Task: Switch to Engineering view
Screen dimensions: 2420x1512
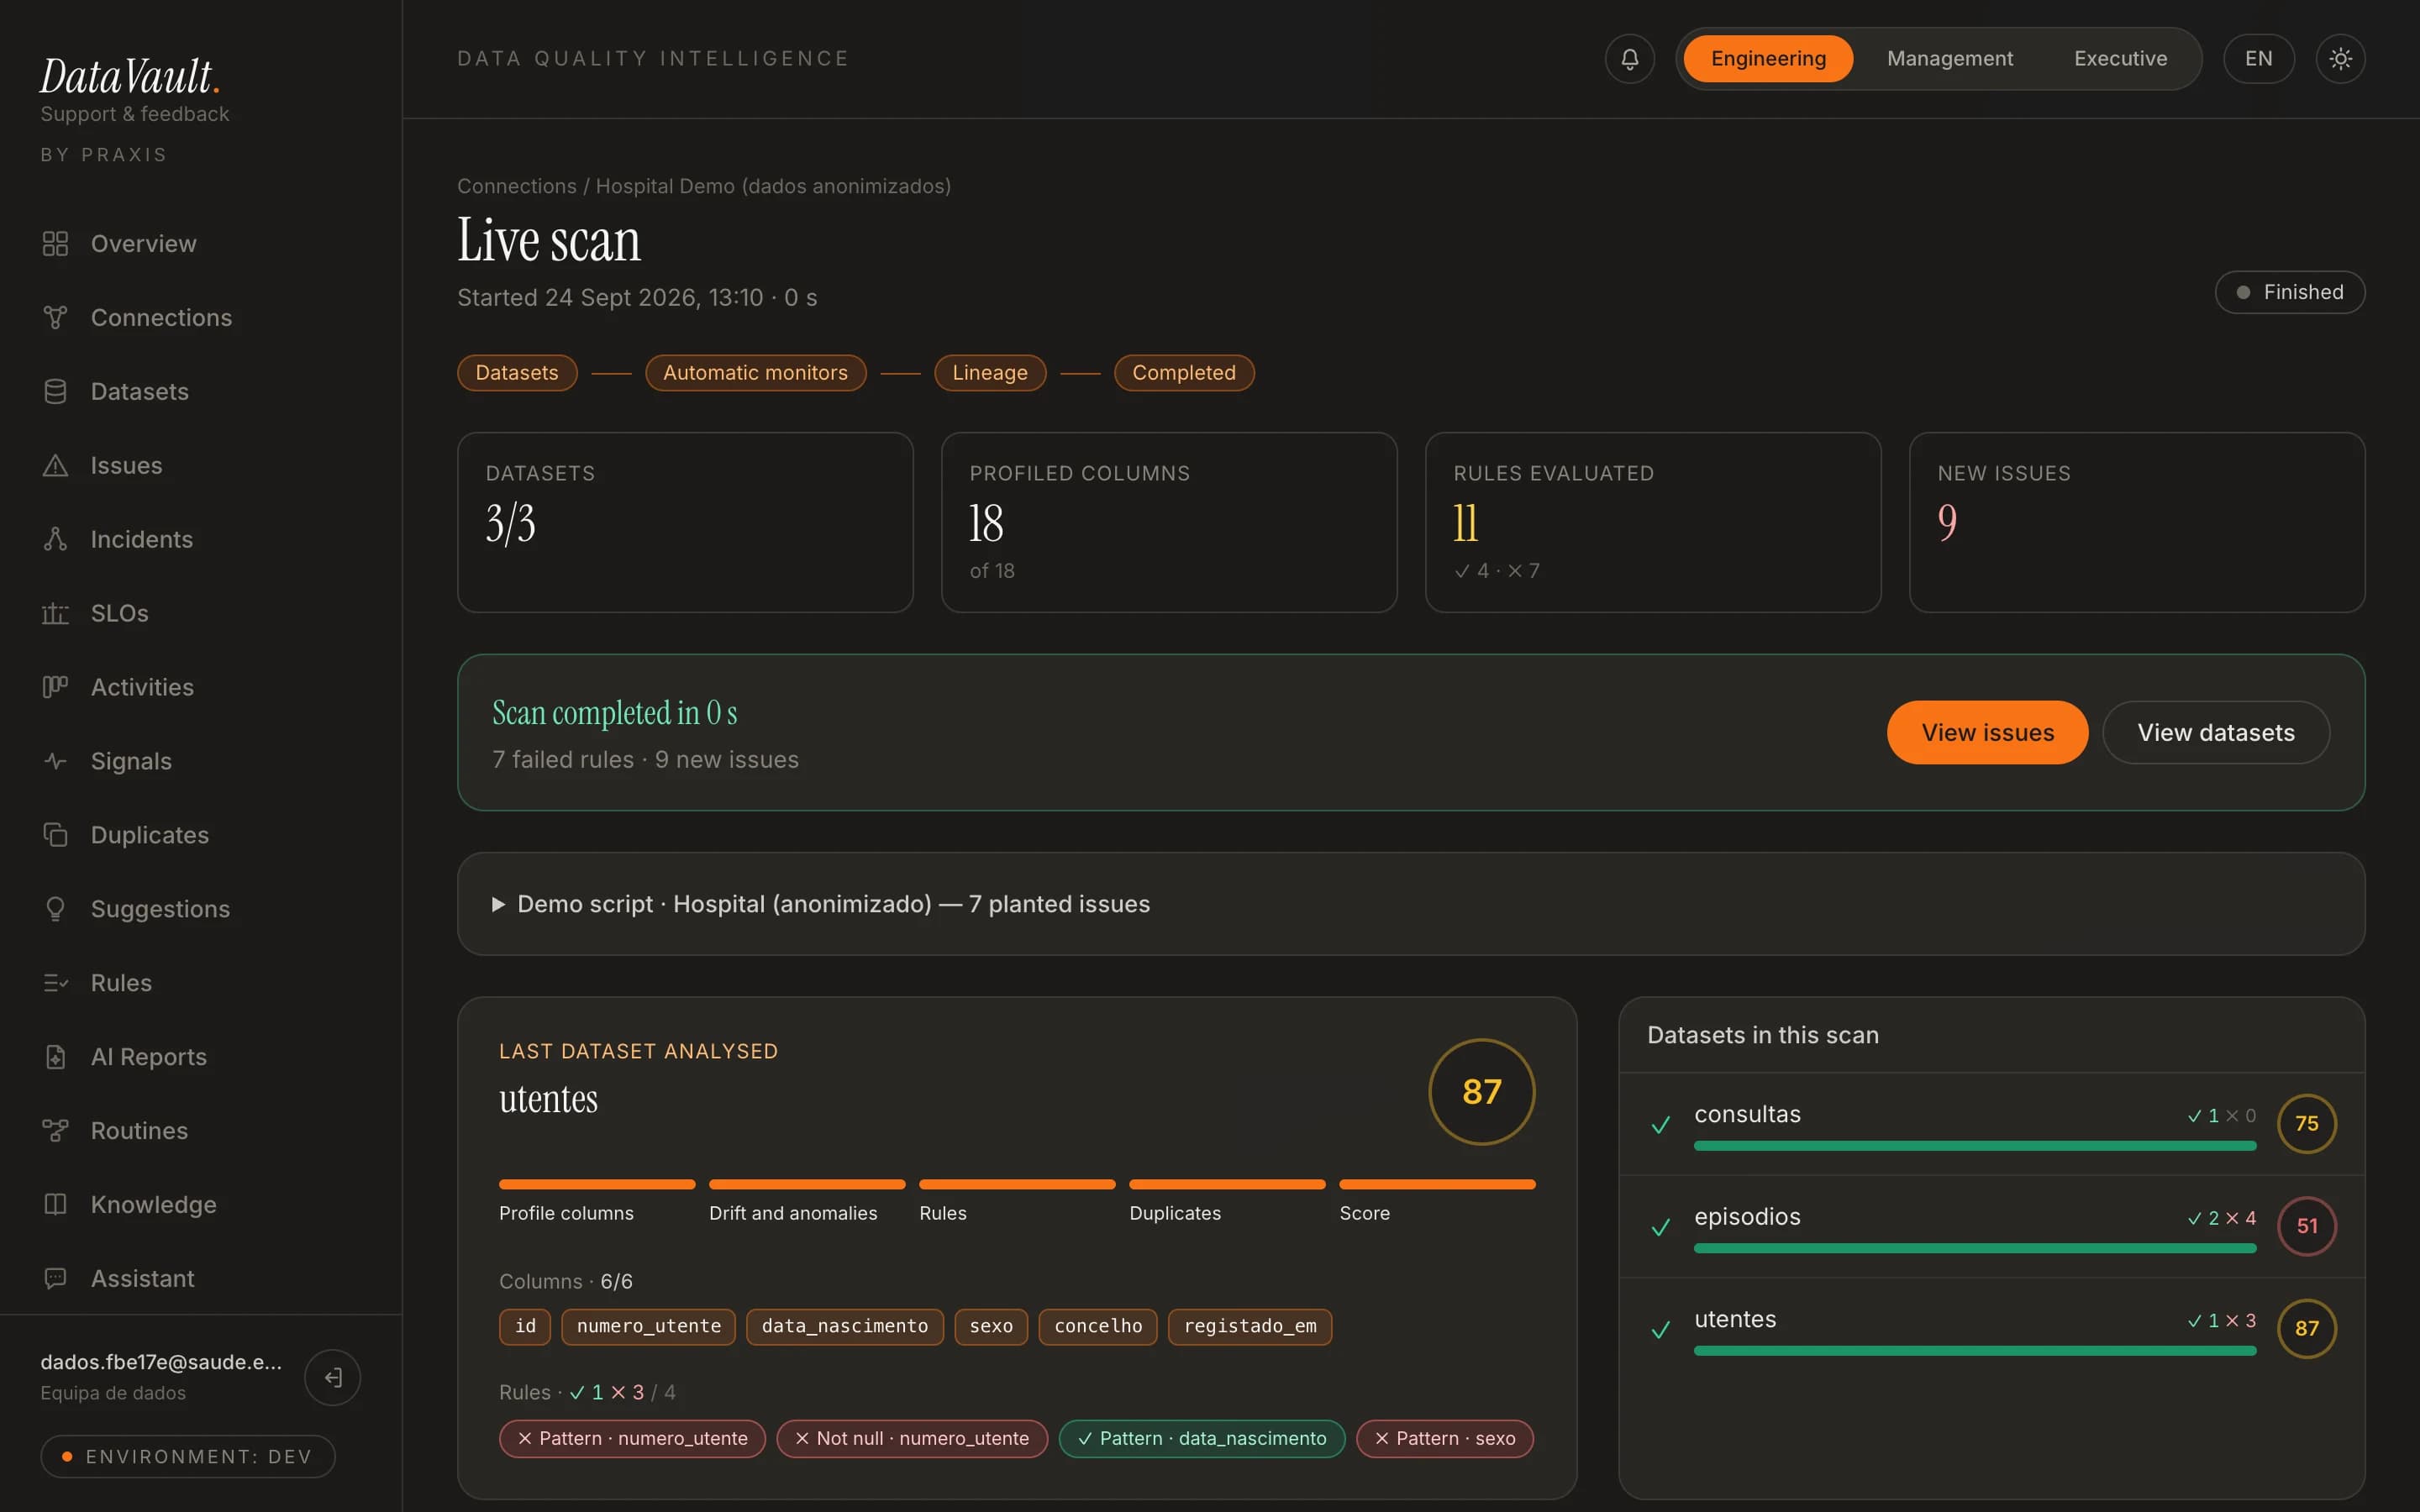Action: [x=1768, y=59]
